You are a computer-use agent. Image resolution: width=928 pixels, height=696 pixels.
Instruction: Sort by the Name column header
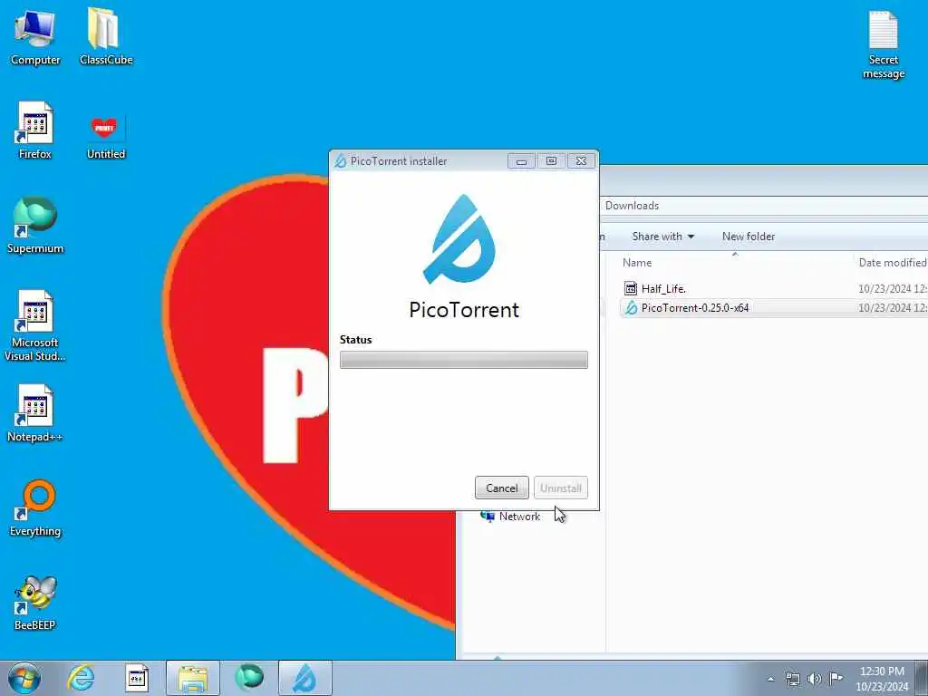pos(637,262)
